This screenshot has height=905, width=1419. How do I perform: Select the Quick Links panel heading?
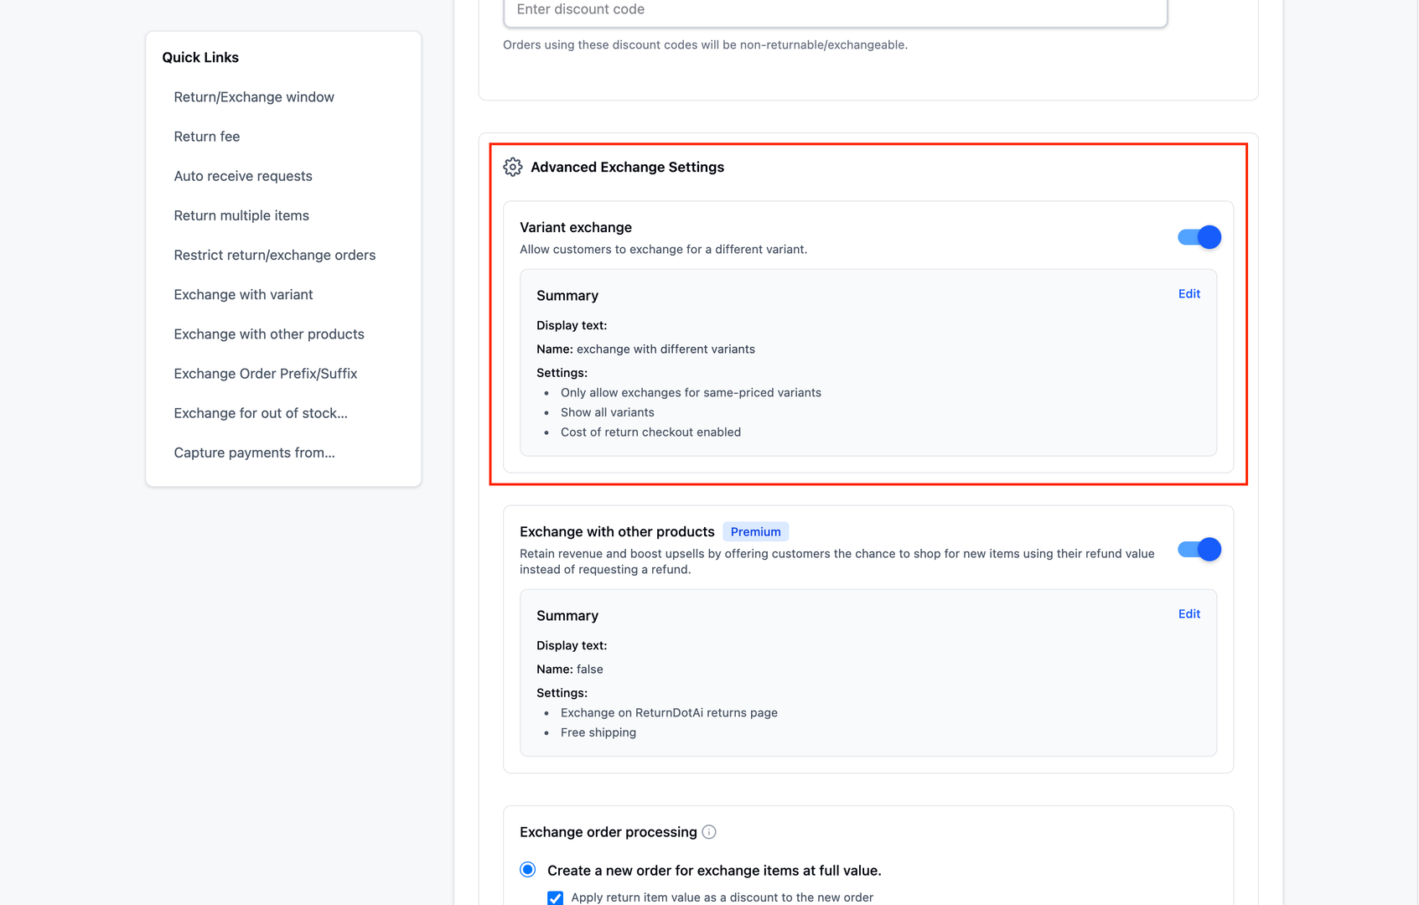point(200,57)
